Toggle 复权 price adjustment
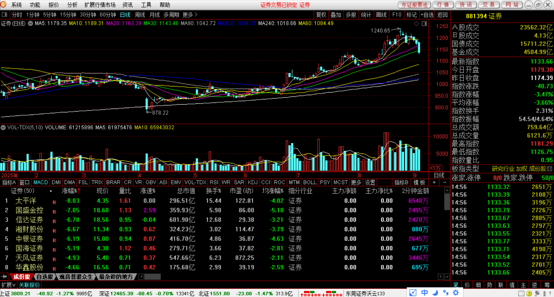This screenshot has height=297, width=554. (321, 15)
